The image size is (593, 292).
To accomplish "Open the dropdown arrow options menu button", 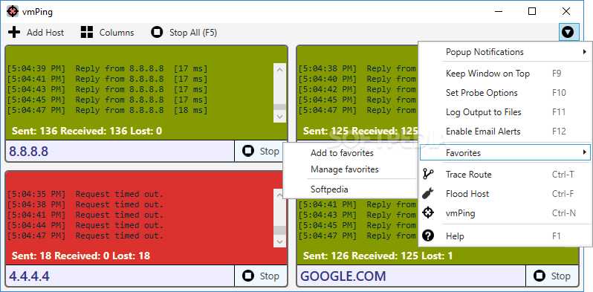I will tap(568, 33).
